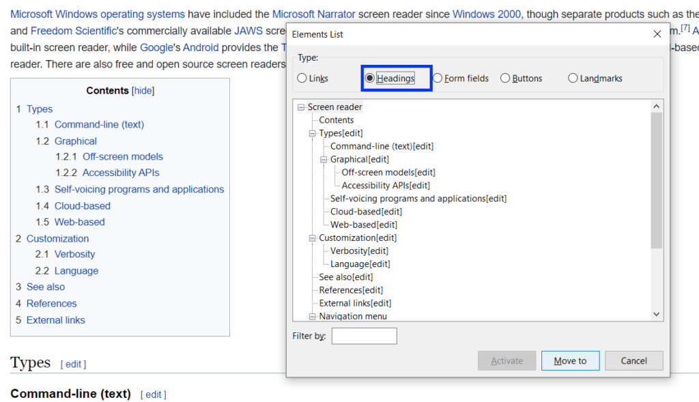This screenshot has height=402, width=699.
Task: Select Web-based[edit] in the tree
Action: [x=364, y=225]
